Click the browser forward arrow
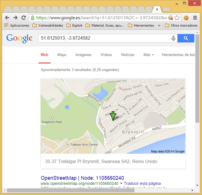The width and height of the screenshot is (202, 195). point(15,17)
